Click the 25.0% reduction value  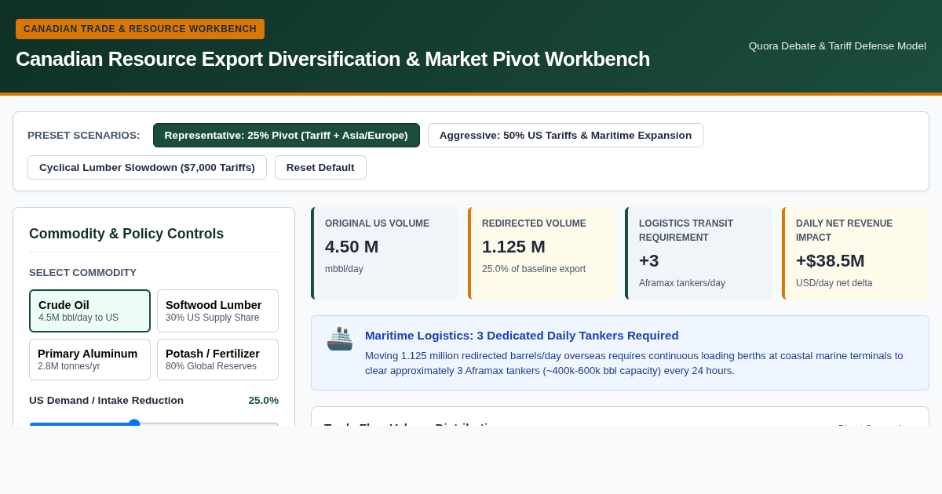[264, 401]
